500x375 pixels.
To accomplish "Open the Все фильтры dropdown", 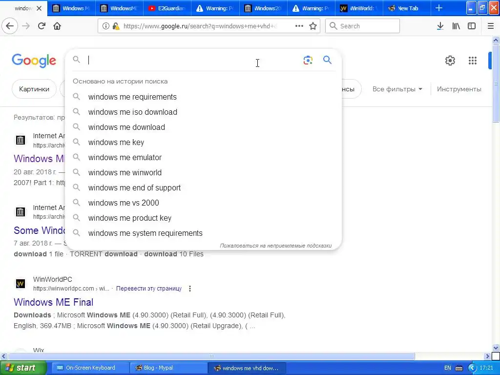I will point(397,89).
